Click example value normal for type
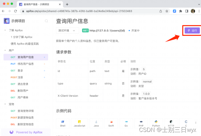Screen dimensions: 201x136 [x=147, y=81]
